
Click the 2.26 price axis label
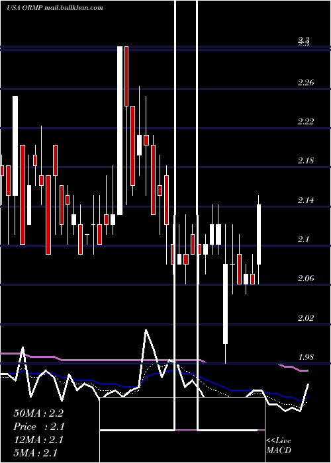coord(306,83)
